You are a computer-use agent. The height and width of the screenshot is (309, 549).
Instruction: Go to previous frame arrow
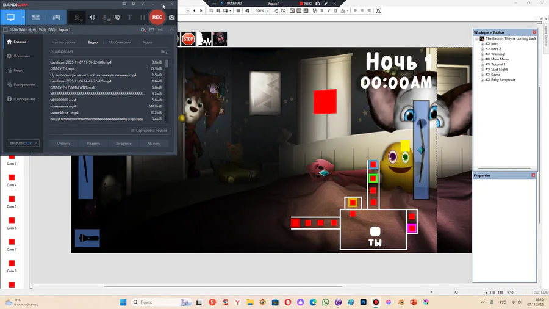[x=195, y=11]
